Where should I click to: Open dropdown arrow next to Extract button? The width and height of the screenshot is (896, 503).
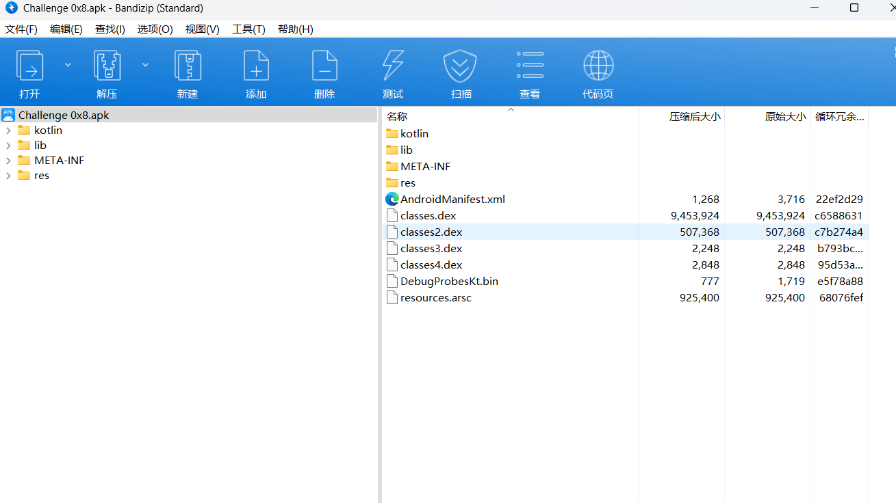pyautogui.click(x=145, y=65)
